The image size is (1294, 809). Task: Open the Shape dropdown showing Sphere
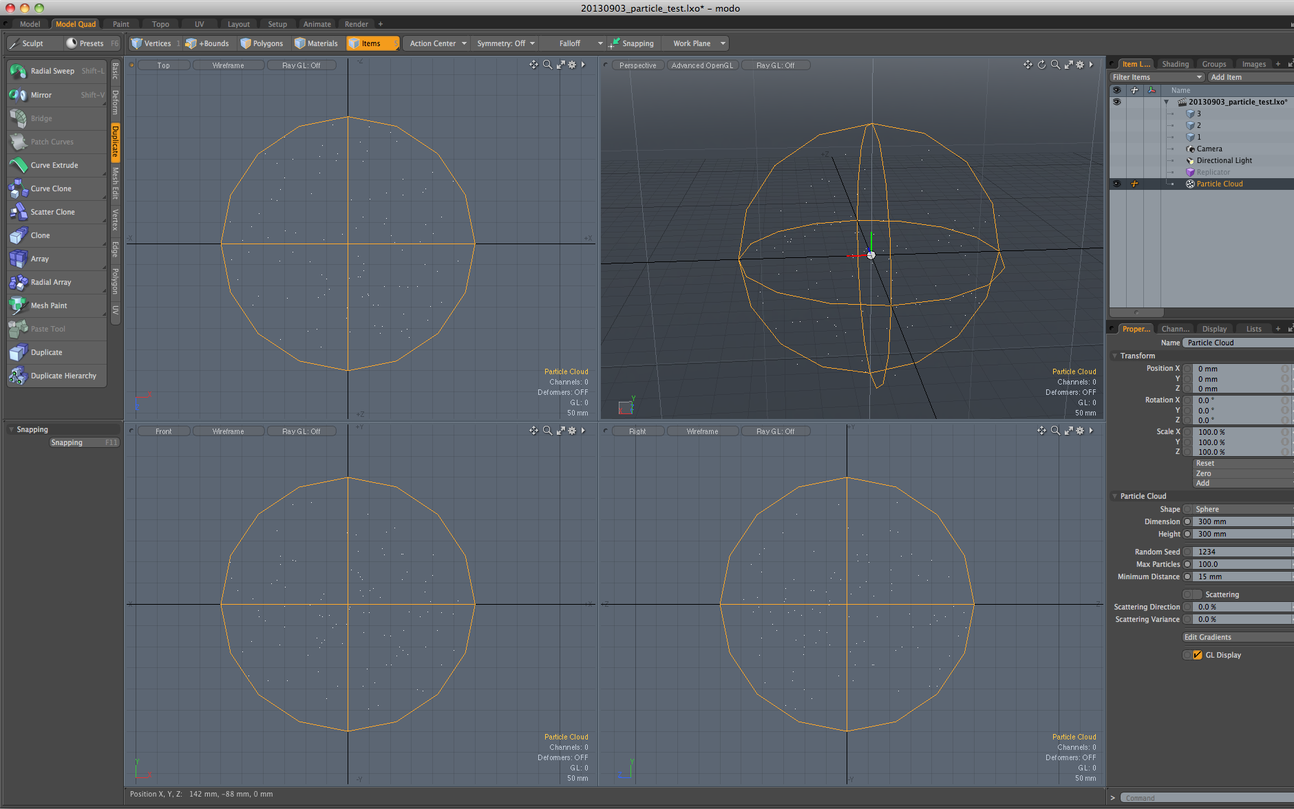(1243, 509)
